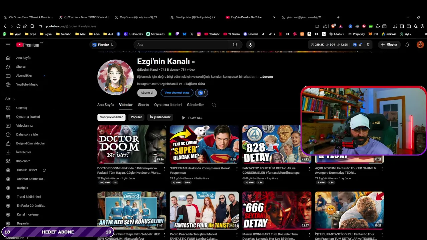Open Leo AI sparkle icon
This screenshot has height=240, width=427.
tap(415, 26)
